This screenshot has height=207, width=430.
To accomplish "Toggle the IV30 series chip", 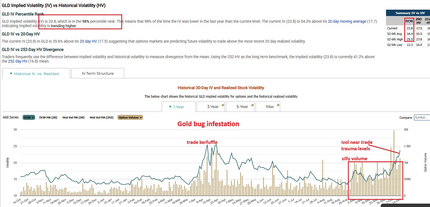I will (29, 117).
